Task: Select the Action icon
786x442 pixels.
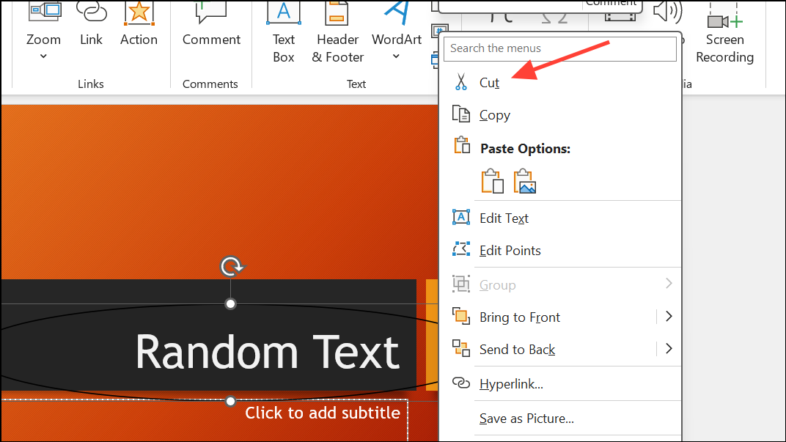Action: pos(139,15)
